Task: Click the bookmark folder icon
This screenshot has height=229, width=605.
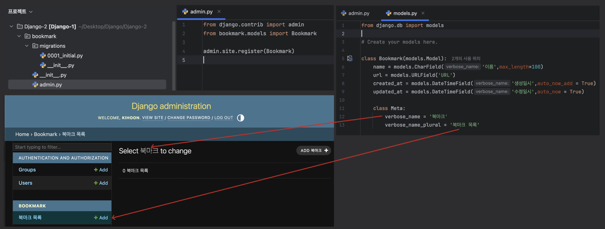Action: 28,36
